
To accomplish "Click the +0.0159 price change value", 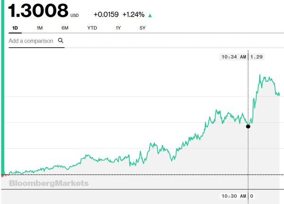I will coord(106,15).
